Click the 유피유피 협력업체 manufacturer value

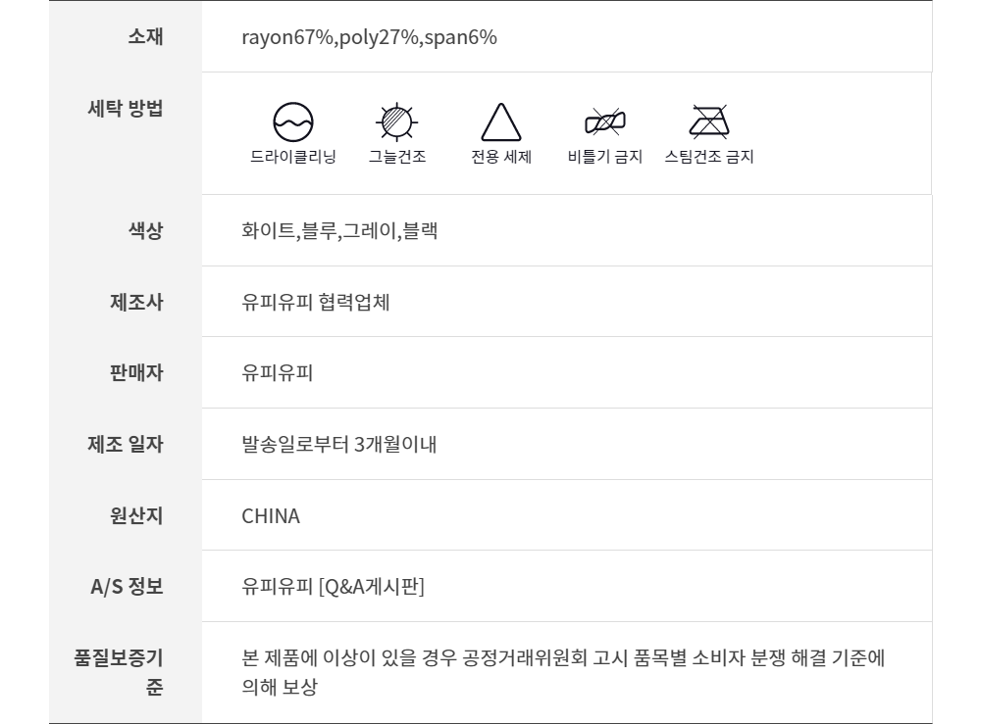(315, 302)
